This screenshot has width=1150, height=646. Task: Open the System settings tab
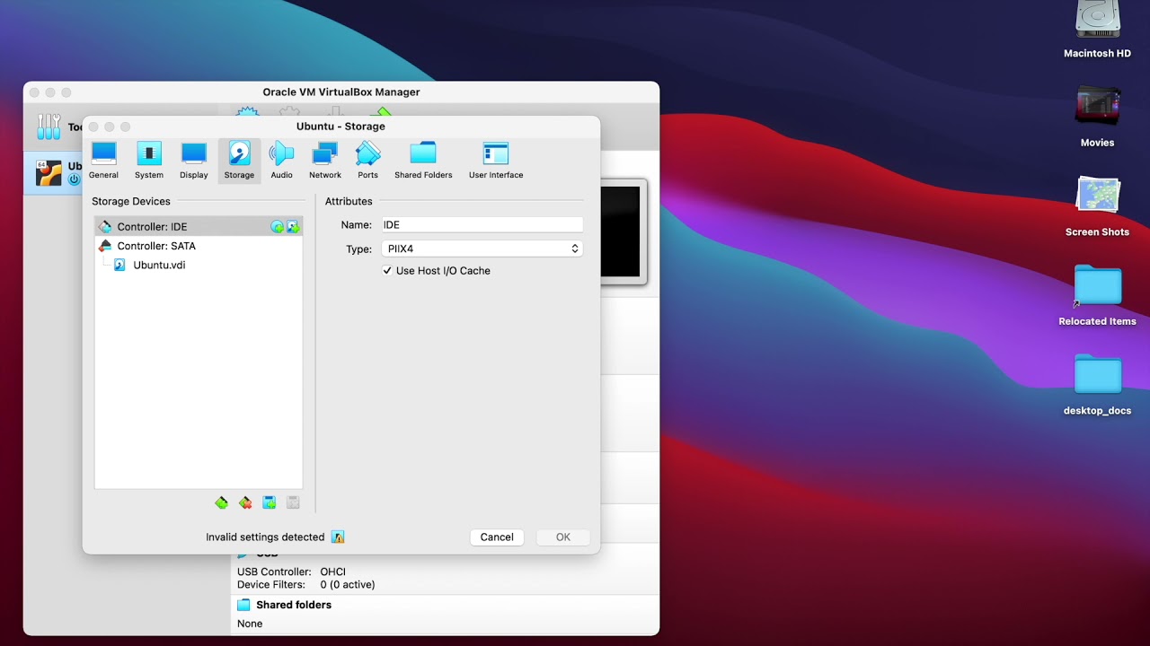149,161
